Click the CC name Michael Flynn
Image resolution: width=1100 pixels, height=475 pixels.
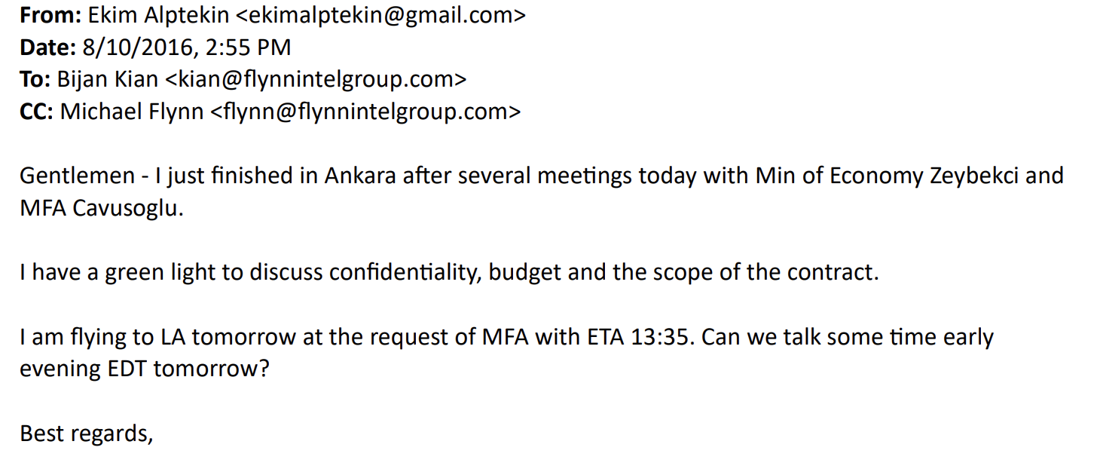132,112
